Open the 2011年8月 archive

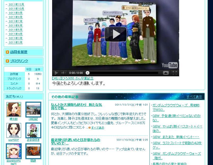coord(16,17)
